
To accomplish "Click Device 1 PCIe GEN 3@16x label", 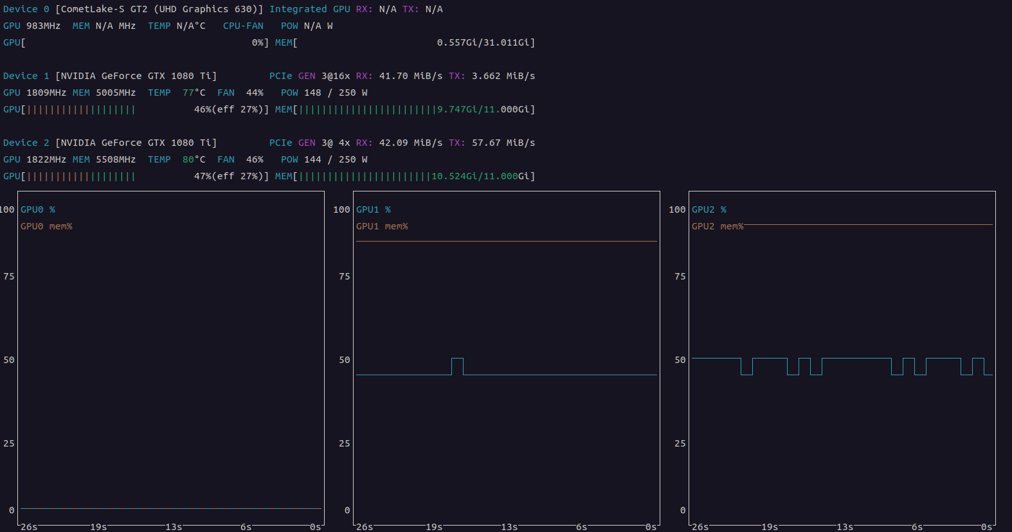I will pos(310,76).
